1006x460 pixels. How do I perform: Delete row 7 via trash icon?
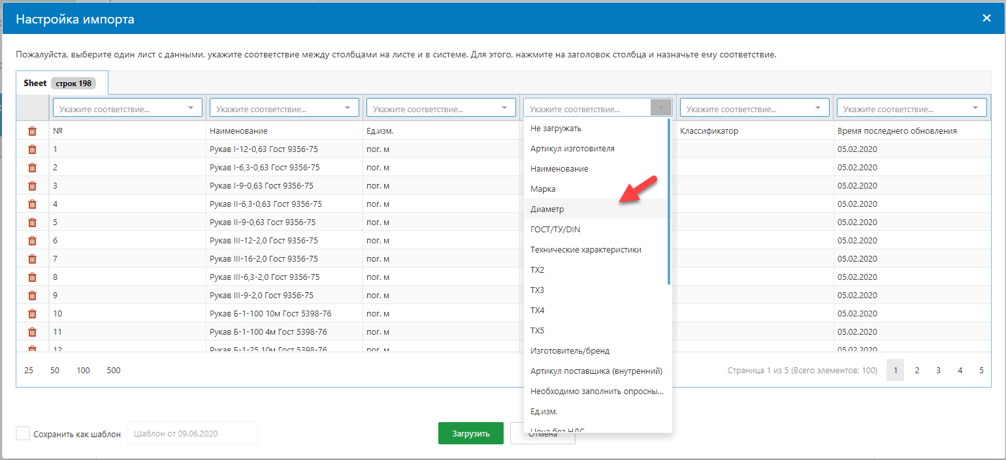pyautogui.click(x=32, y=259)
